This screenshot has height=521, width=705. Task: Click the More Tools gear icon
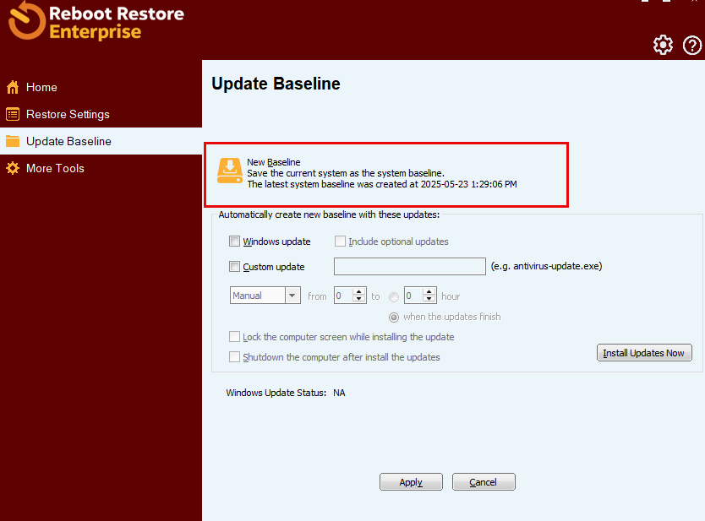(x=13, y=168)
